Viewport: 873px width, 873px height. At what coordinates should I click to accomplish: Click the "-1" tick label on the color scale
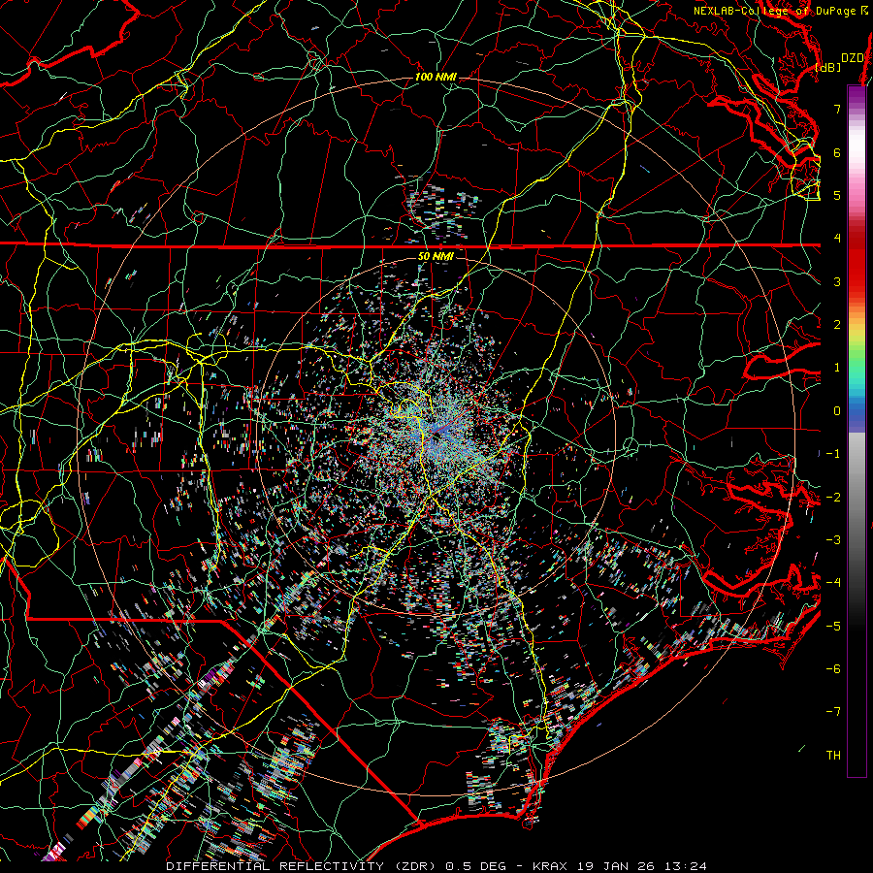[833, 454]
